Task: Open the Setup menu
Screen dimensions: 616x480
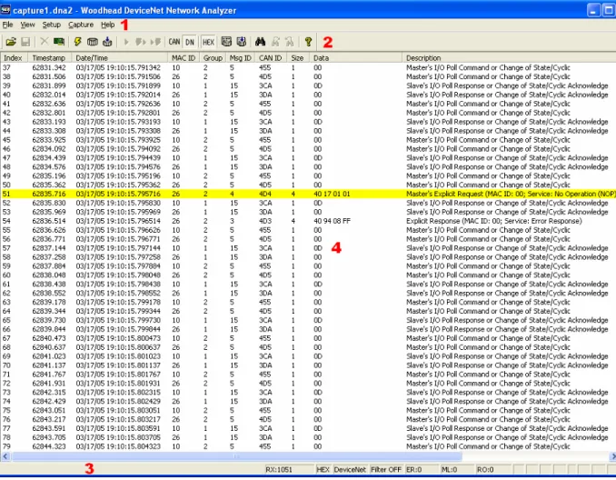Action: (x=52, y=25)
